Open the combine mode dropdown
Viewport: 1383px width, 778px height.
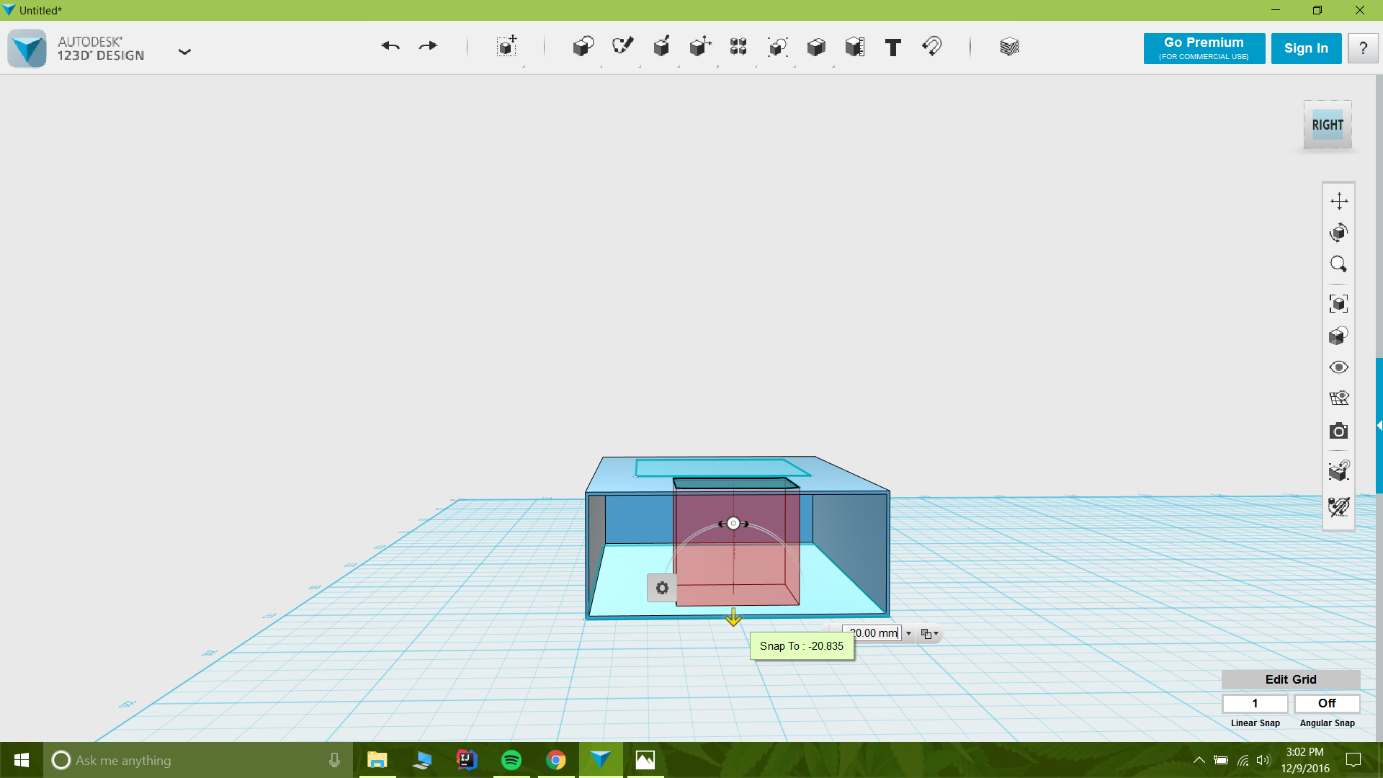[929, 634]
